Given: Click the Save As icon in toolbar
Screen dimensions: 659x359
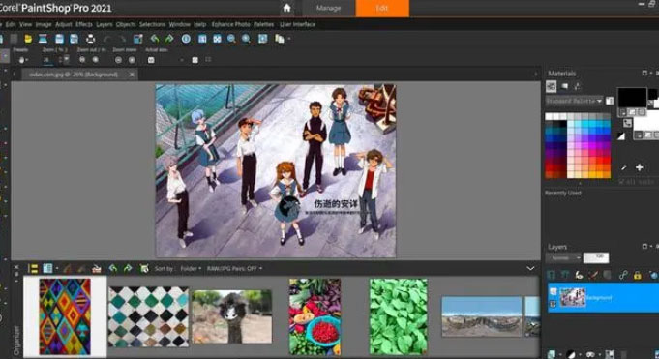Looking at the screenshot, I should [74, 39].
